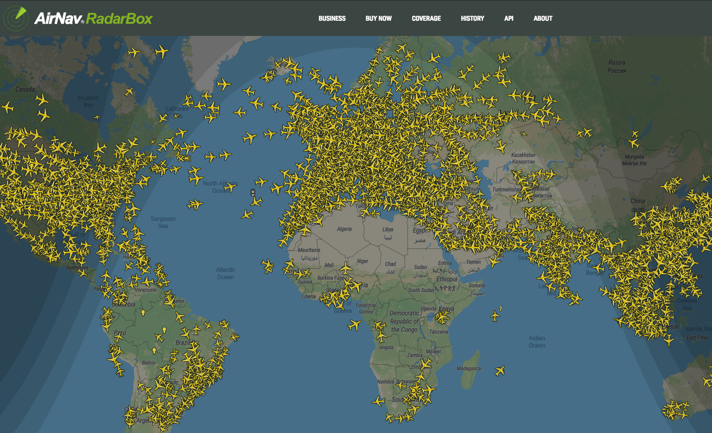Open the BUSINESS menu
This screenshot has height=433, width=712.
(331, 18)
